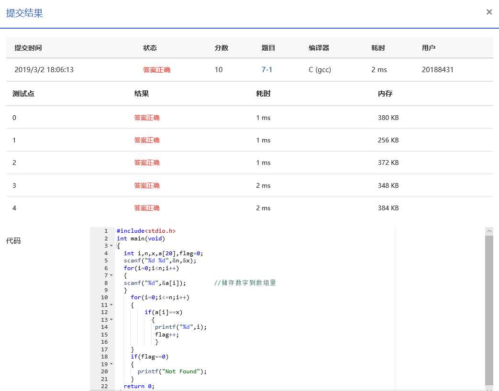Click the comment //储存数字到数组里
The image size is (499, 391).
click(x=245, y=282)
